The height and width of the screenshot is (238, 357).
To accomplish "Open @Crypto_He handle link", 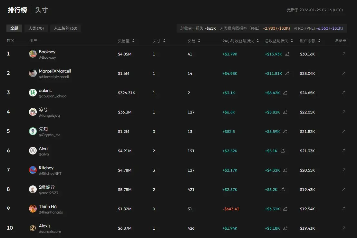I will tap(49, 135).
